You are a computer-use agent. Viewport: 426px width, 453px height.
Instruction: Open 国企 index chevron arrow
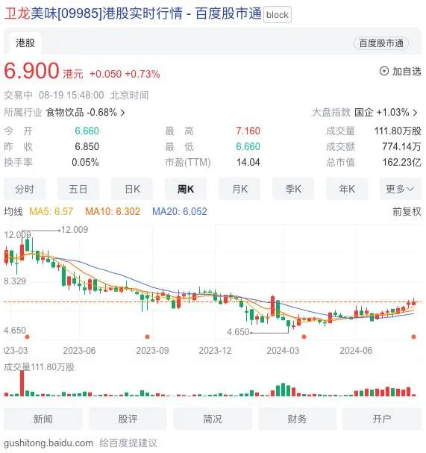pyautogui.click(x=416, y=113)
